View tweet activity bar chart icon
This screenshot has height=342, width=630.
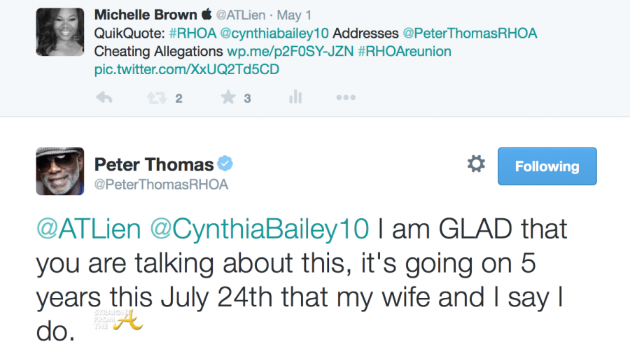(x=295, y=98)
